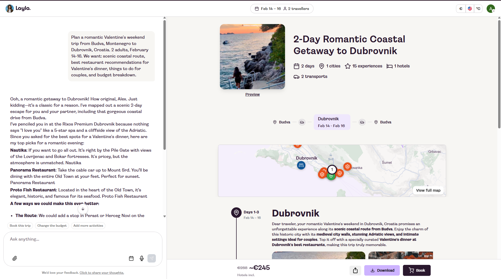Image resolution: width=501 pixels, height=279 pixels.
Task: Click the paperclip attach file icon
Action: click(x=15, y=258)
